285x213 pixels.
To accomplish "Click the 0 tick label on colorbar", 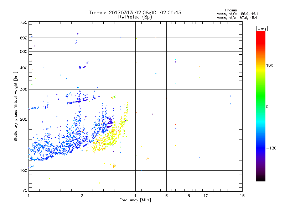I will [268, 106].
